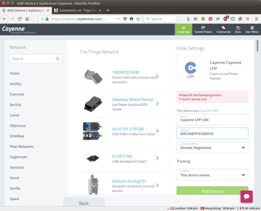This screenshot has width=261, height=211.
Task: Click the Pocket save icon
Action: pos(125,19)
